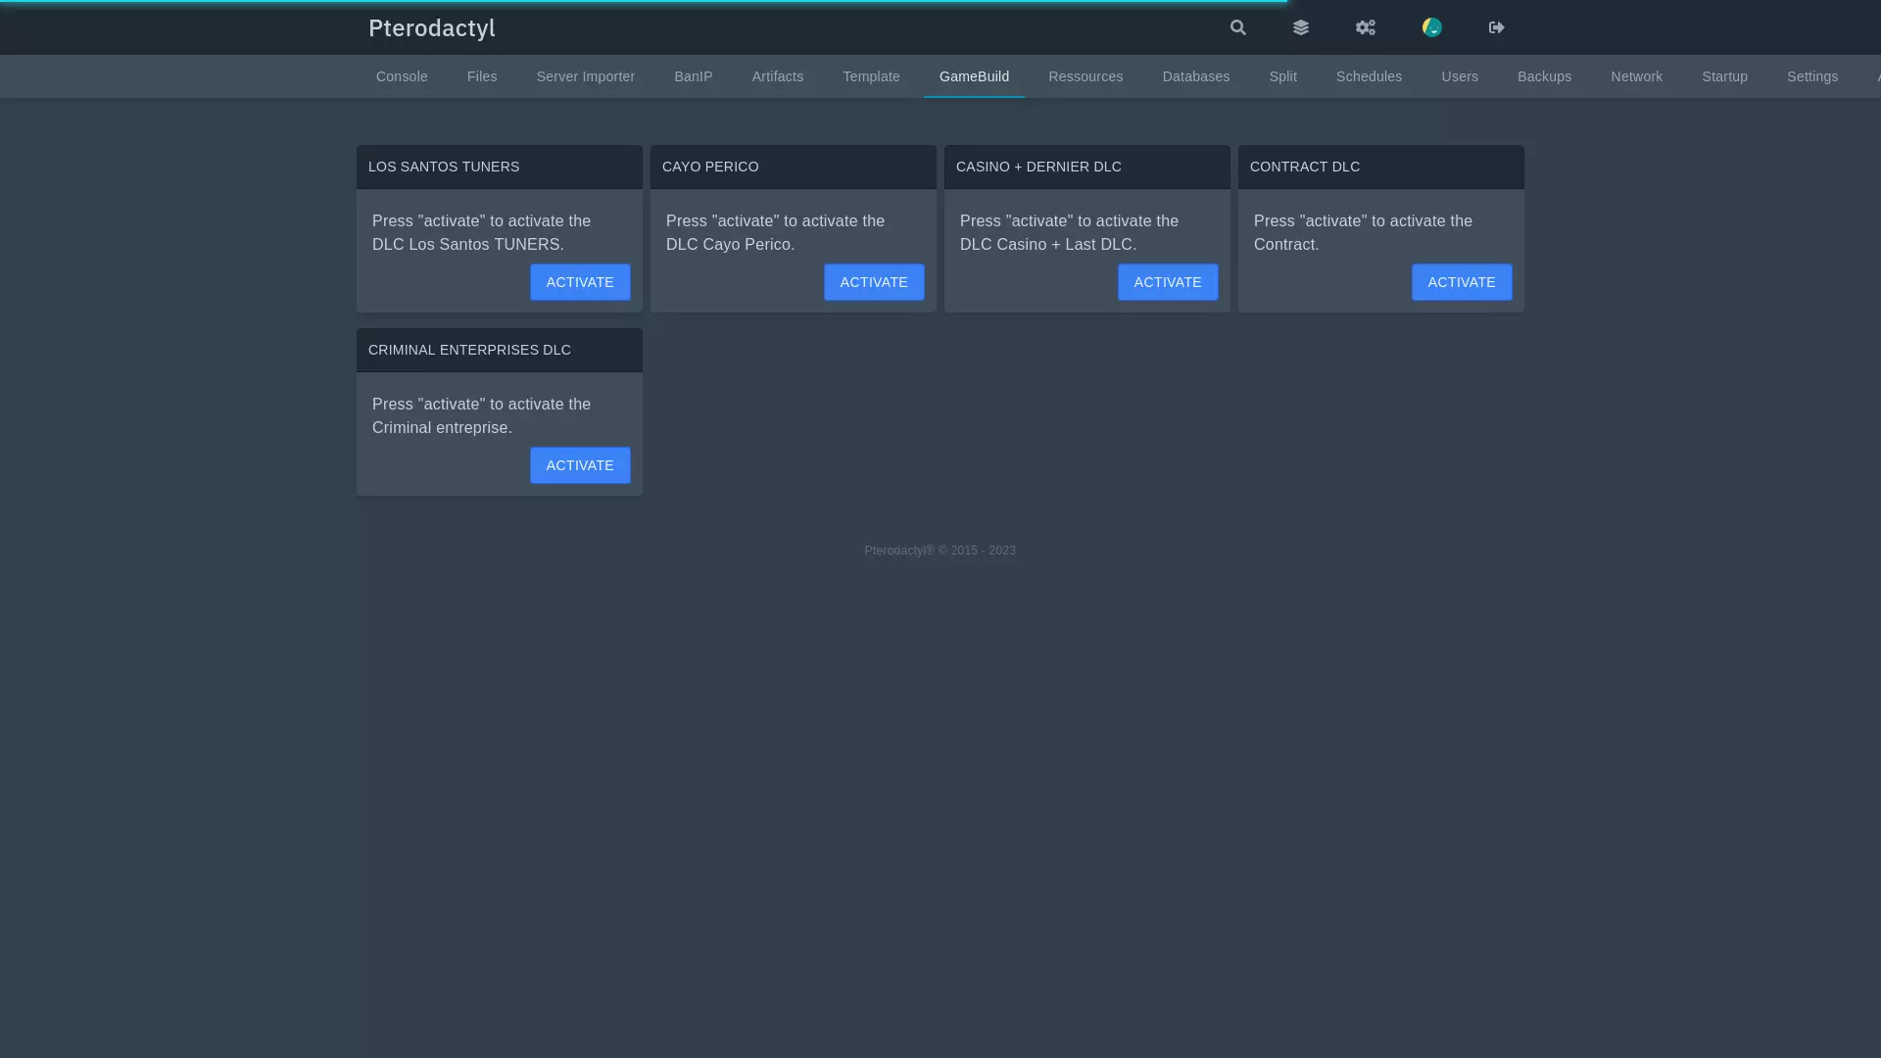The height and width of the screenshot is (1058, 1881).
Task: Select the GameBuild tab
Action: click(975, 76)
